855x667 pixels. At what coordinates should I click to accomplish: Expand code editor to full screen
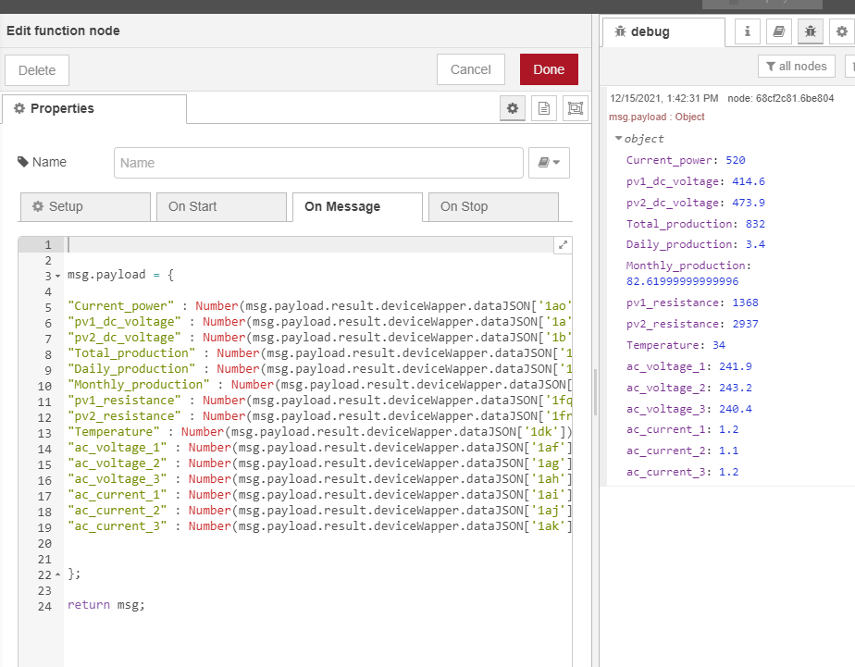[x=563, y=245]
